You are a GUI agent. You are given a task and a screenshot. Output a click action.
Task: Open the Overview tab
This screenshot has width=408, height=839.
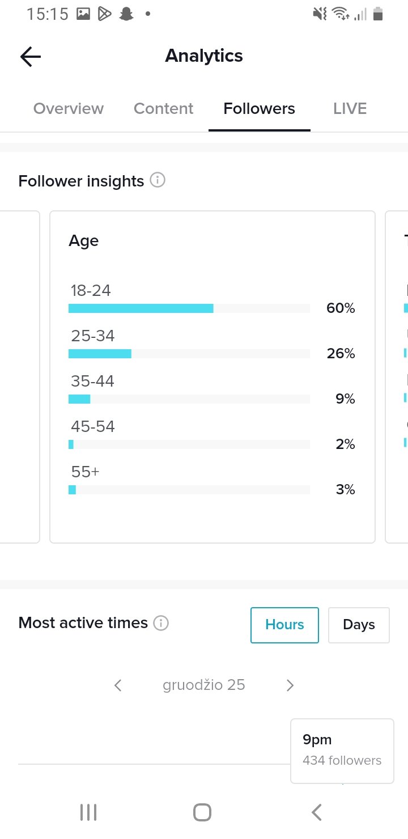(x=69, y=109)
